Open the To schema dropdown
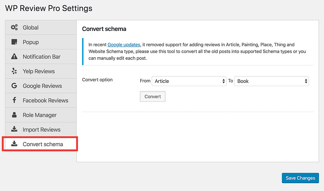 coord(271,81)
